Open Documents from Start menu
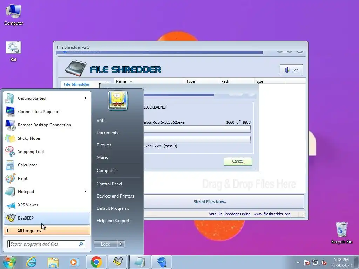The width and height of the screenshot is (359, 269). tap(107, 133)
